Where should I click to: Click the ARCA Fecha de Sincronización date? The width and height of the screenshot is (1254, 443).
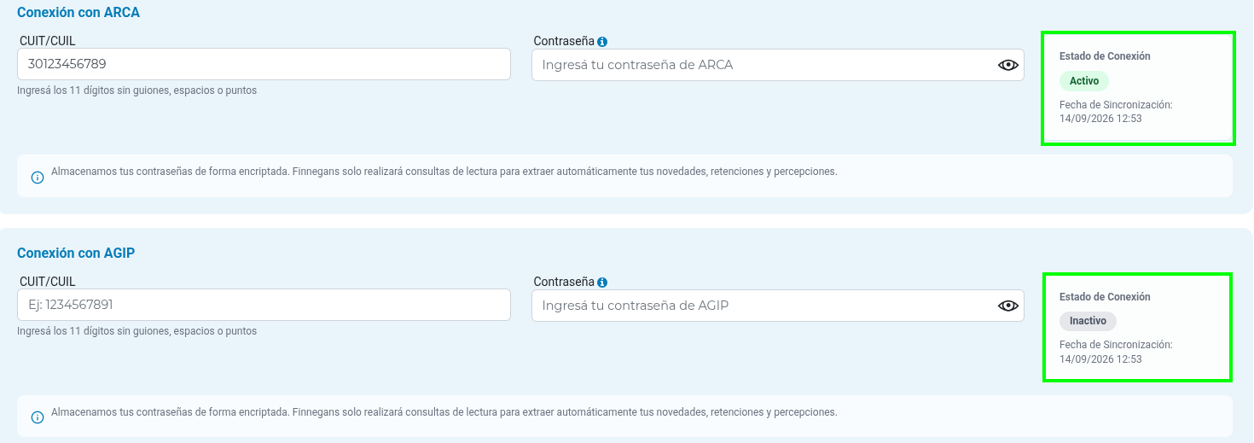pos(1100,119)
